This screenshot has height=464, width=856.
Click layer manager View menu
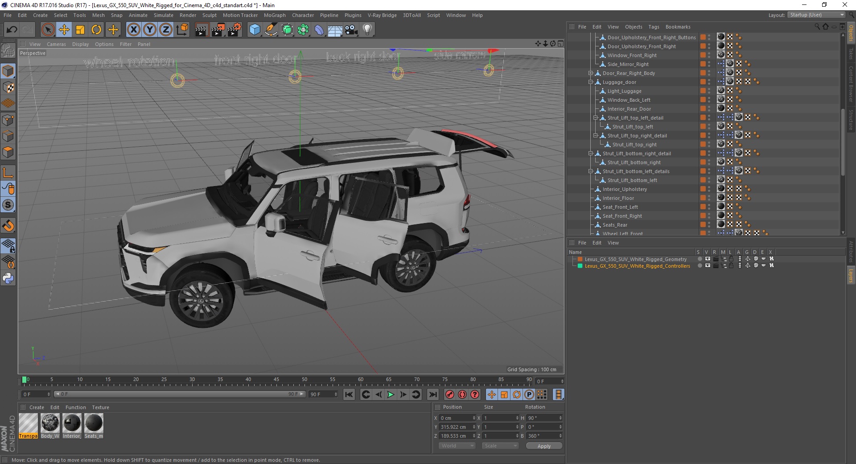(x=613, y=243)
